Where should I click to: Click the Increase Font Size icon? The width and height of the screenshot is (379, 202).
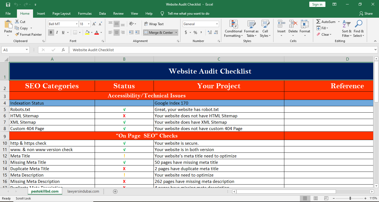coord(94,24)
